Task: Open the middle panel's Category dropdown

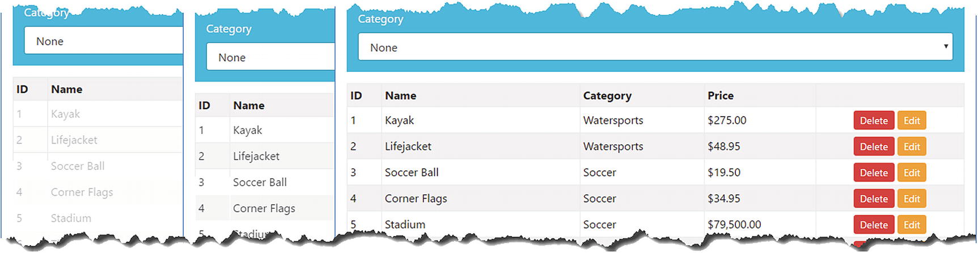Action: point(270,58)
